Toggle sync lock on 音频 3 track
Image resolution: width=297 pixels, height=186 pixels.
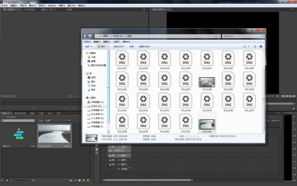point(113,164)
